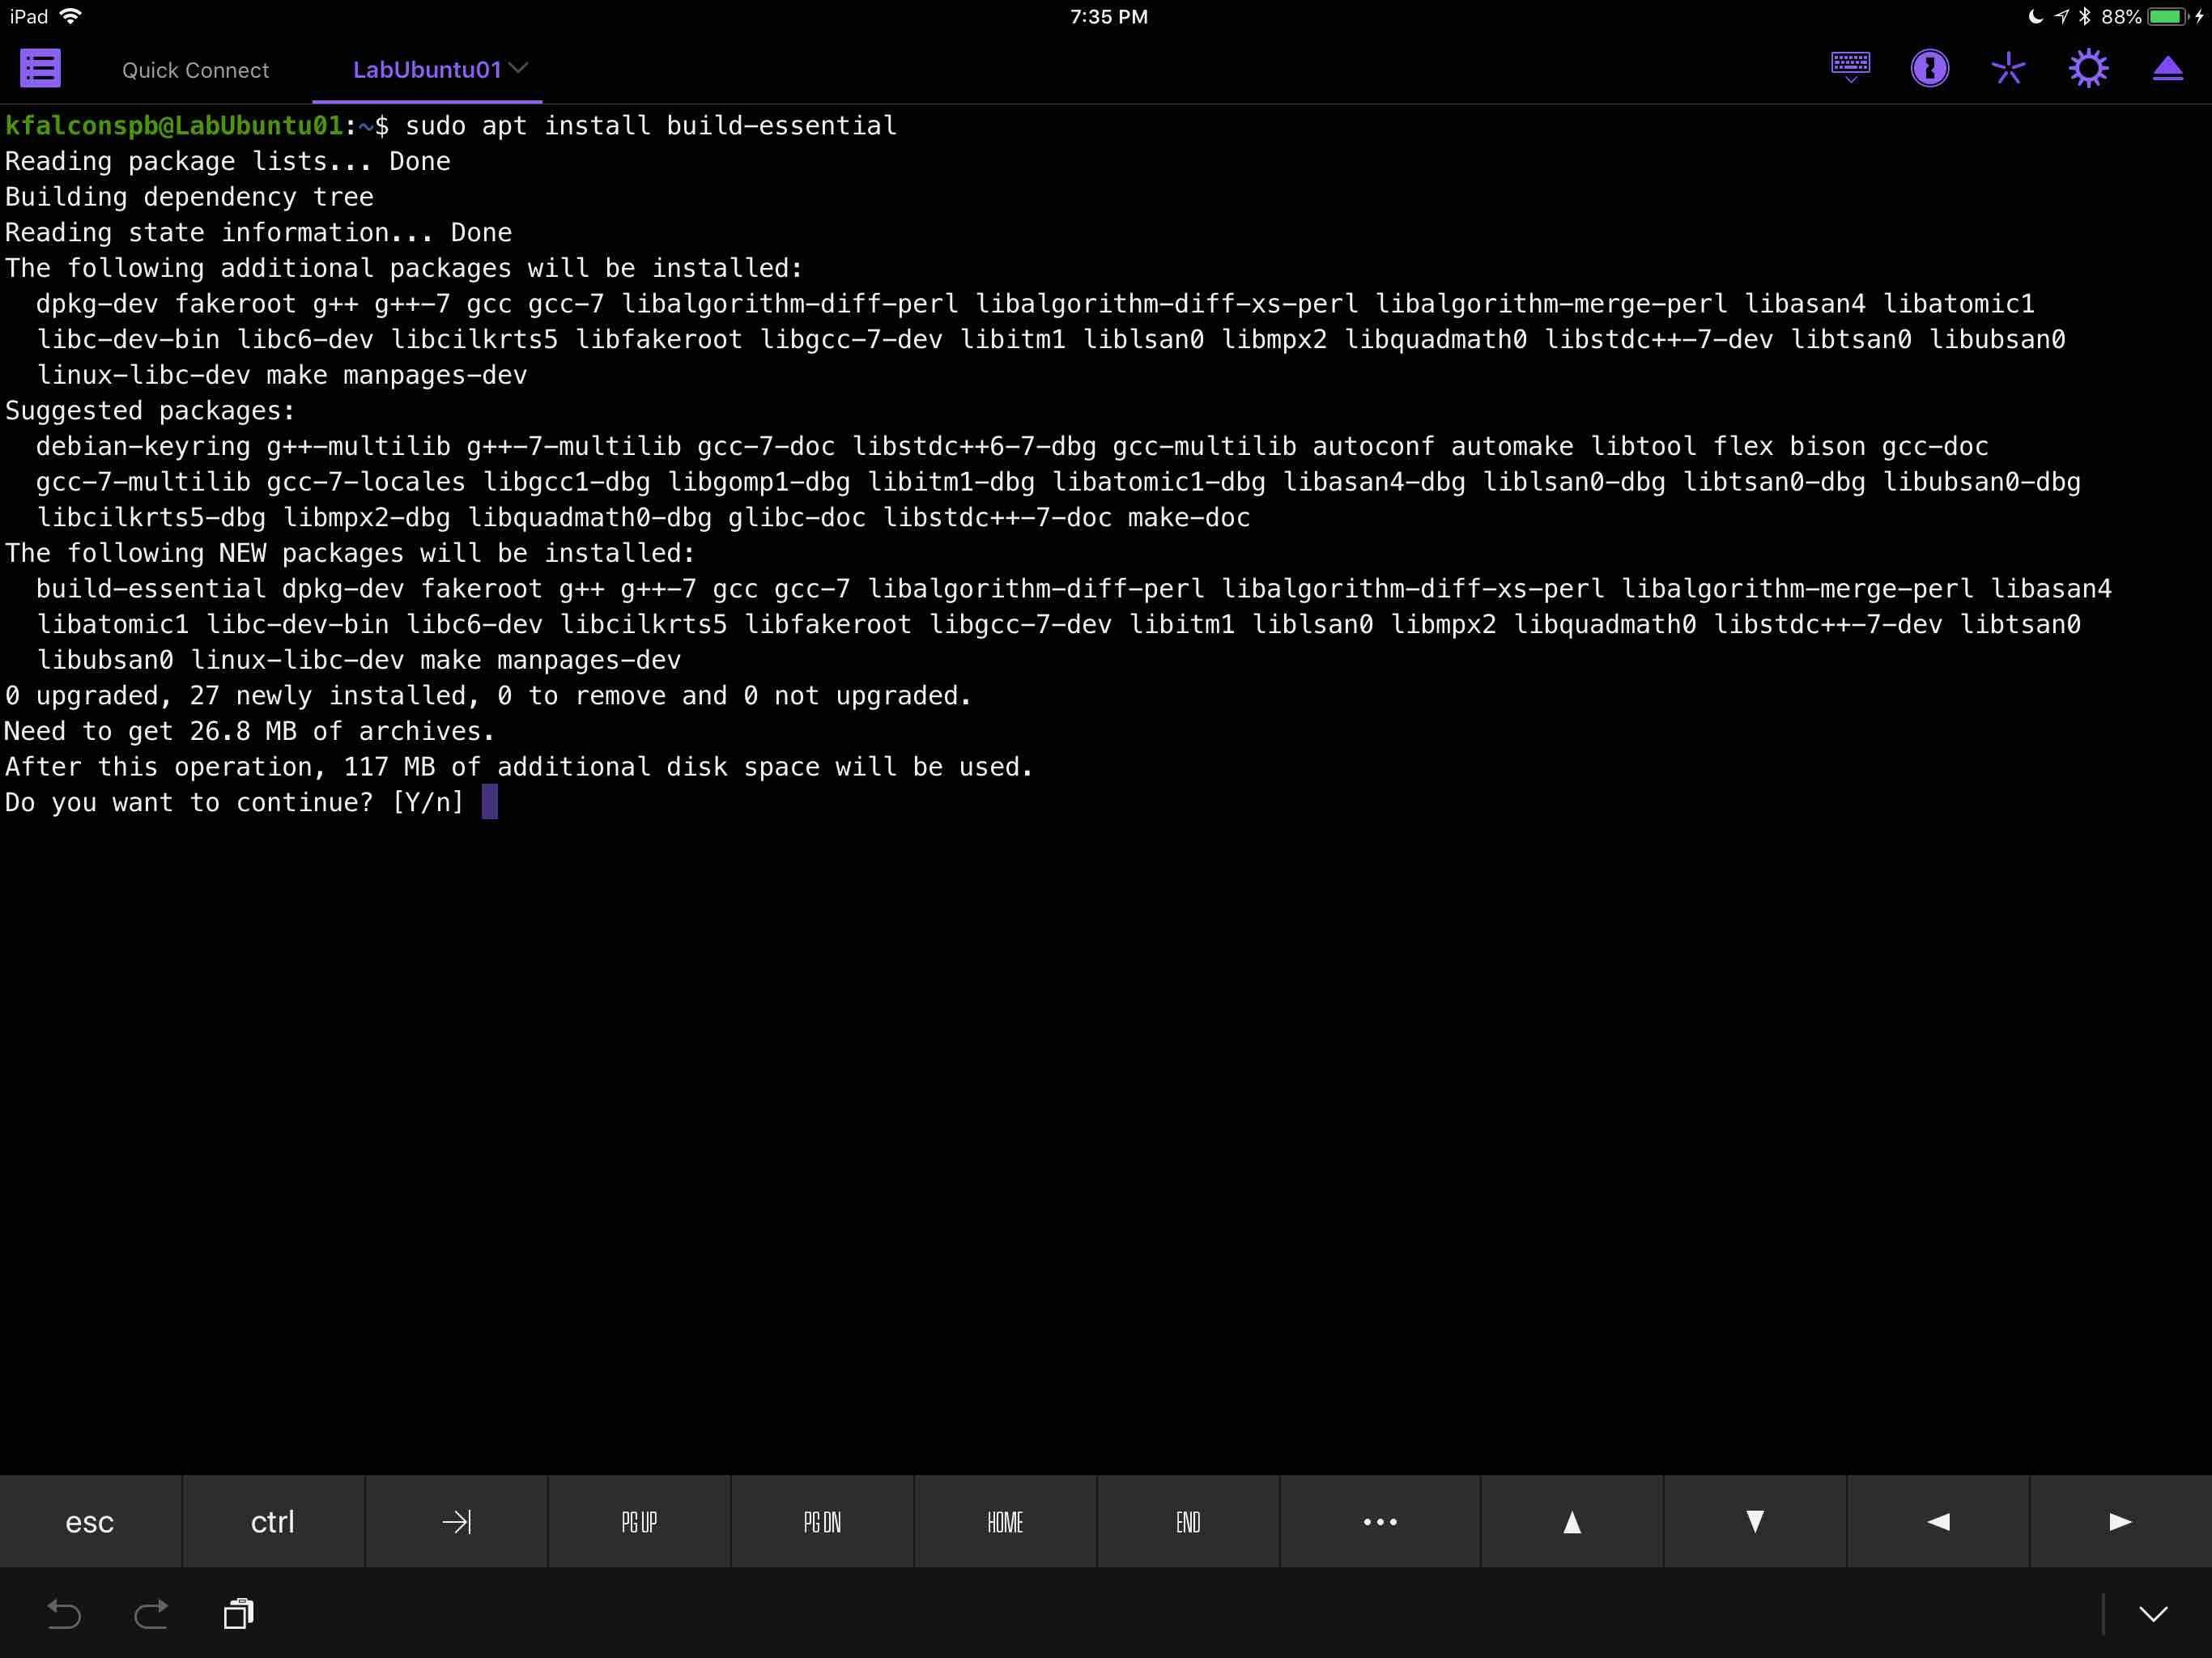Tap the PG DN key

pos(822,1521)
